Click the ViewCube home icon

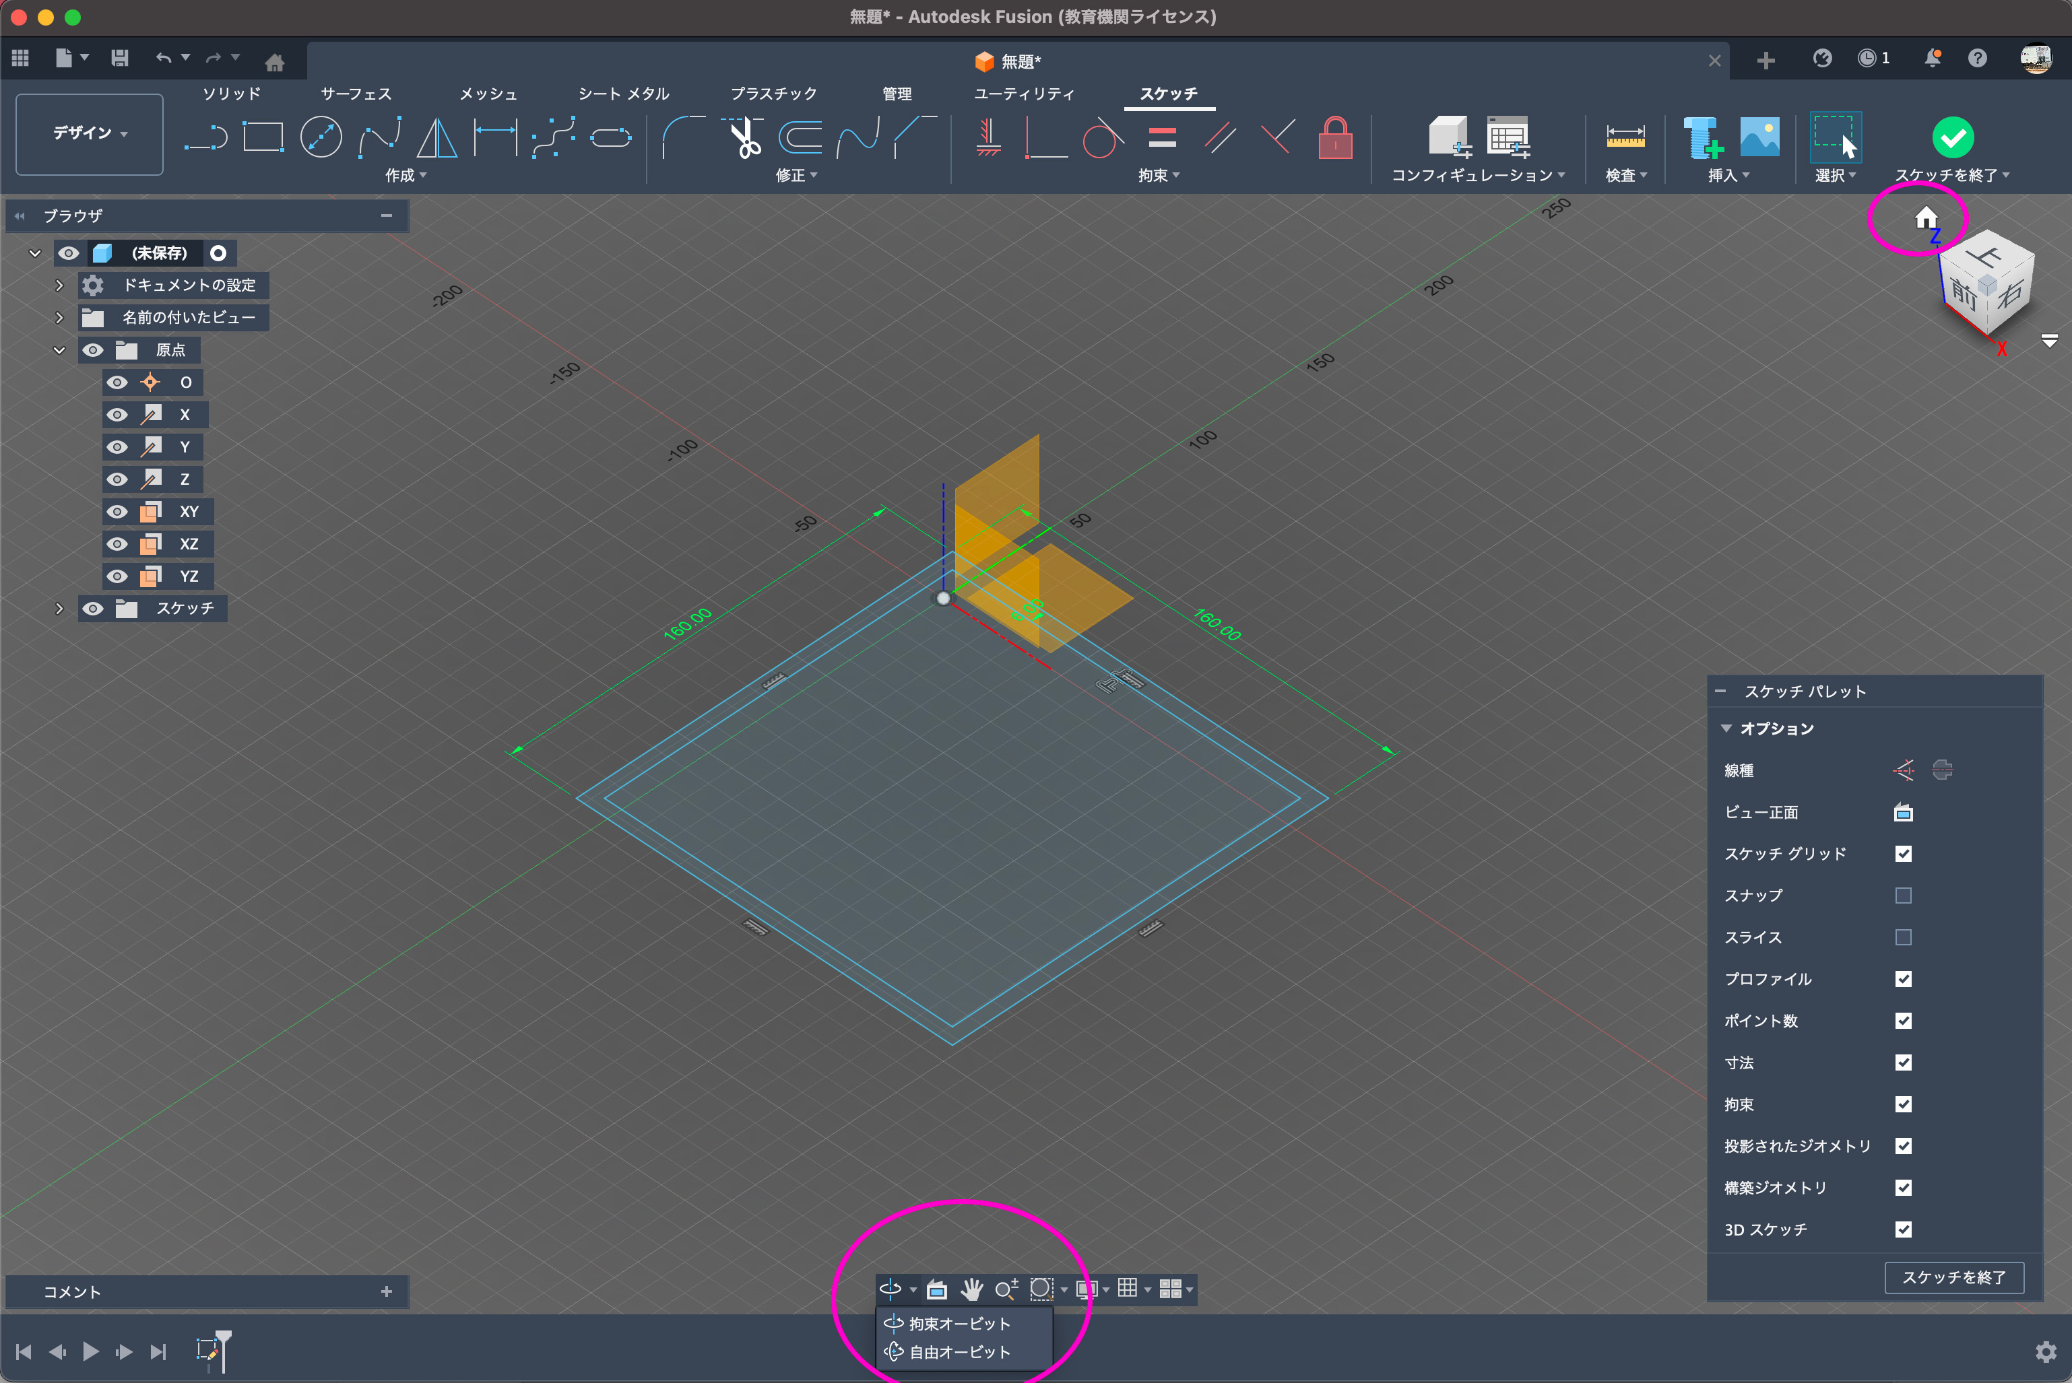pos(1926,217)
